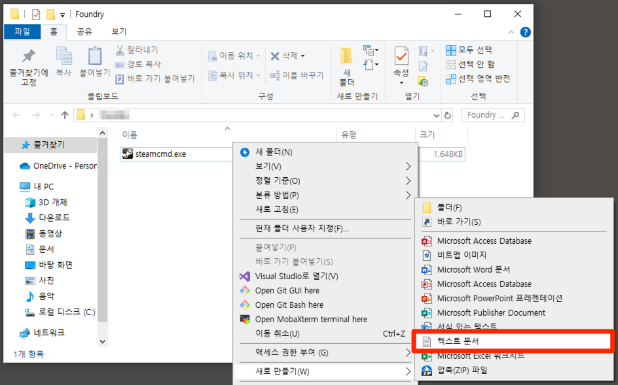Choose Open MobaXterm terminal here
This screenshot has width=618, height=385.
tap(325, 319)
